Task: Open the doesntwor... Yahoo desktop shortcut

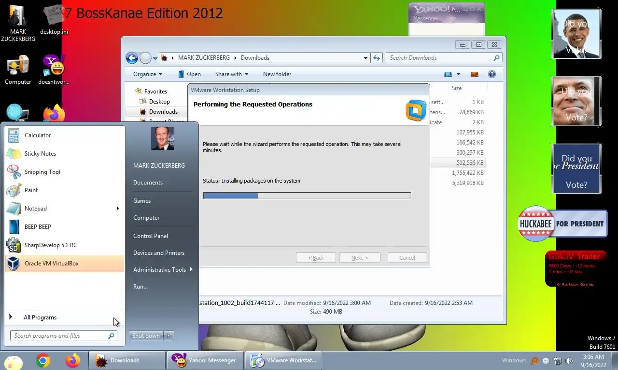Action: tap(54, 70)
